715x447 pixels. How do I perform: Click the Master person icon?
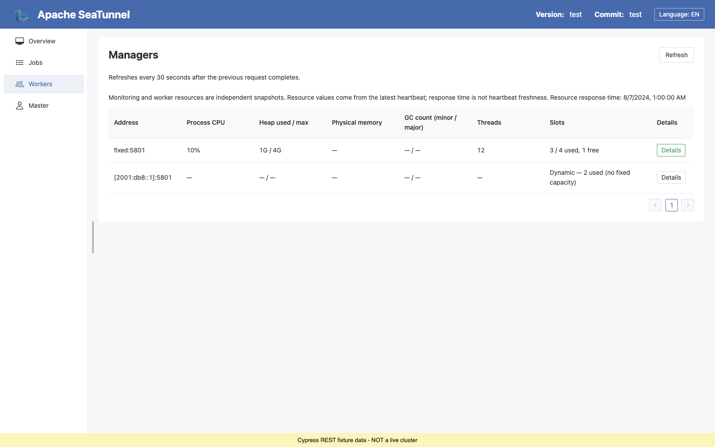click(x=20, y=105)
